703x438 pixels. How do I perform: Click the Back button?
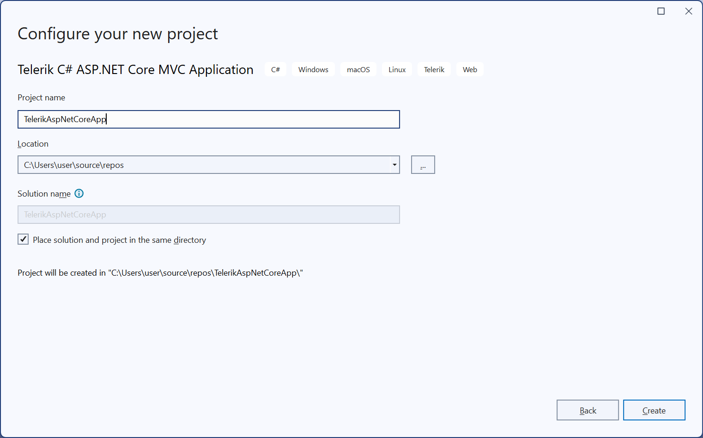tap(588, 410)
